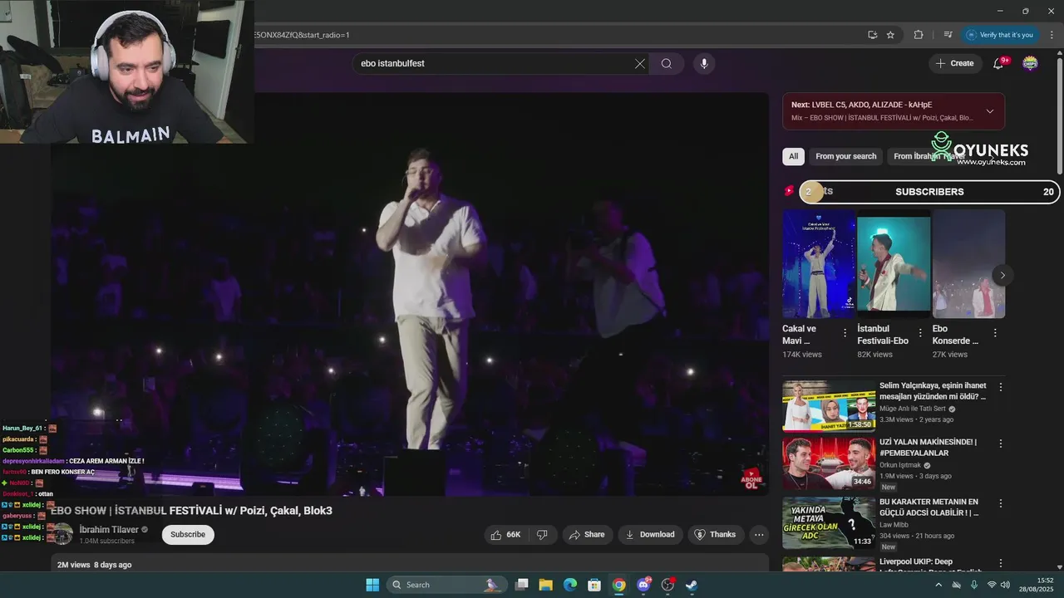This screenshot has width=1064, height=598.
Task: Open İbrahim Tilaver channel avatar
Action: pos(63,534)
